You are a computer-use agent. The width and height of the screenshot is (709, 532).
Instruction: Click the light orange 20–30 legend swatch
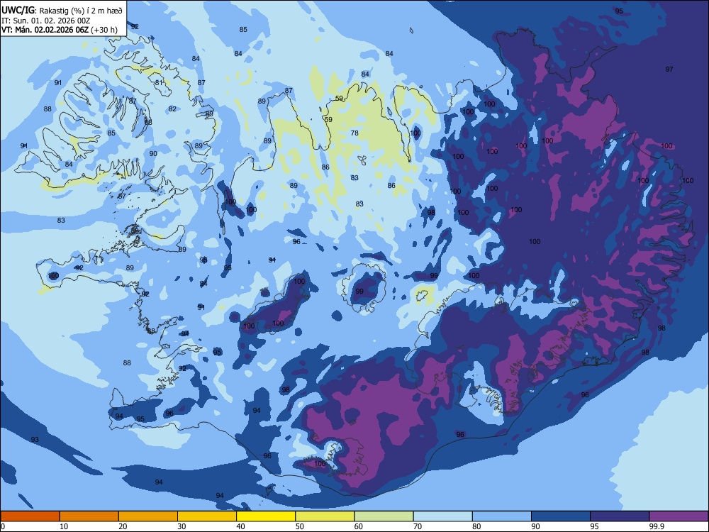[x=148, y=516]
